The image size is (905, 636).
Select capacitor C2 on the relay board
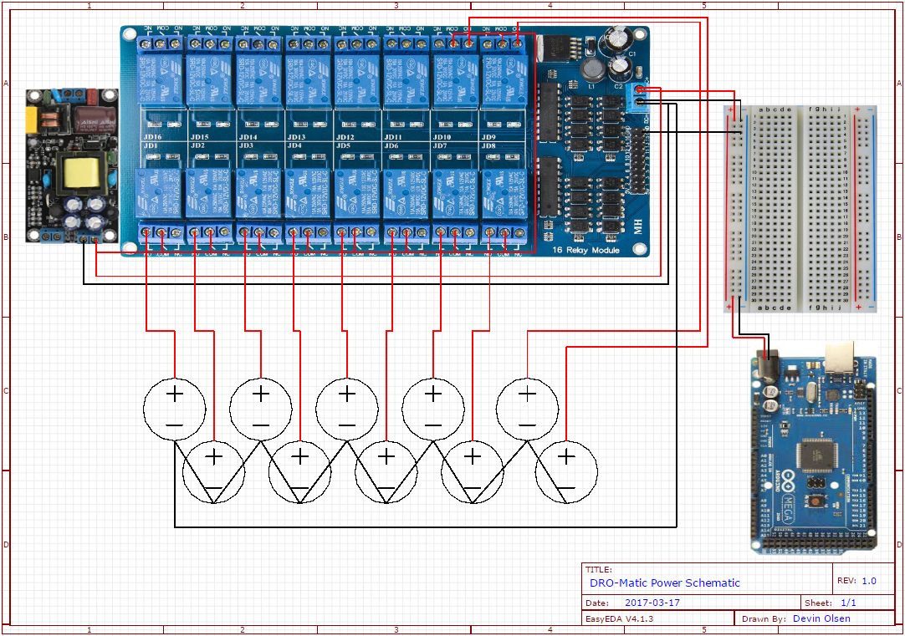(619, 69)
